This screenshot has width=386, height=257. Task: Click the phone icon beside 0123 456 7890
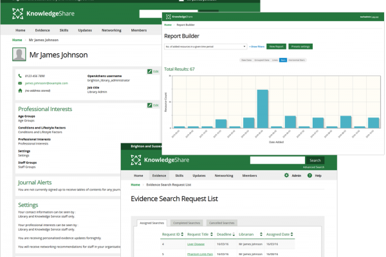(19, 76)
